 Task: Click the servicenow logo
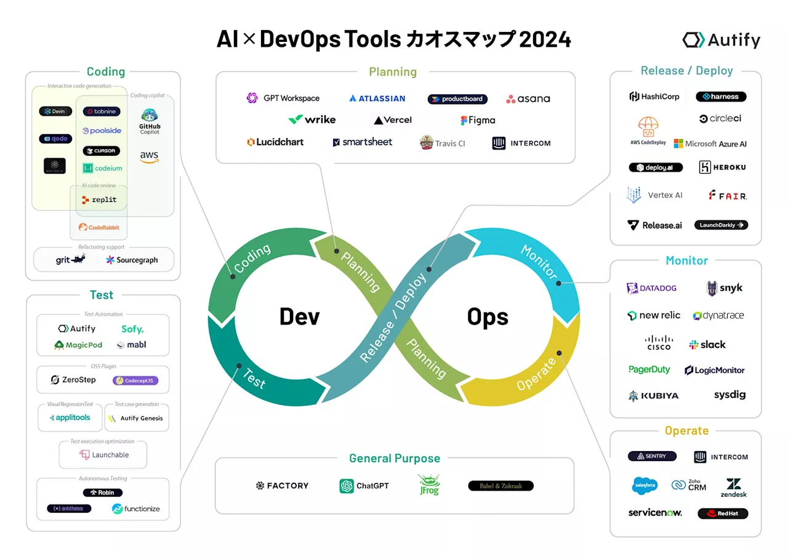(x=655, y=513)
